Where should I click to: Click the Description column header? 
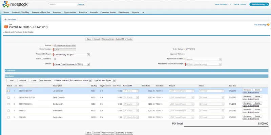(x=58, y=86)
